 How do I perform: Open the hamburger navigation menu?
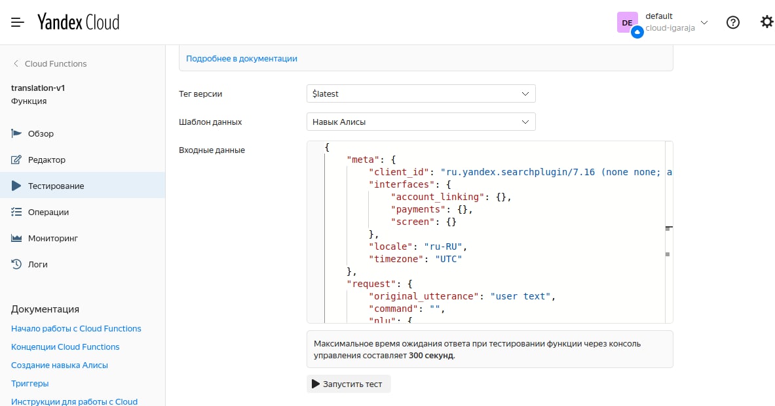17,22
